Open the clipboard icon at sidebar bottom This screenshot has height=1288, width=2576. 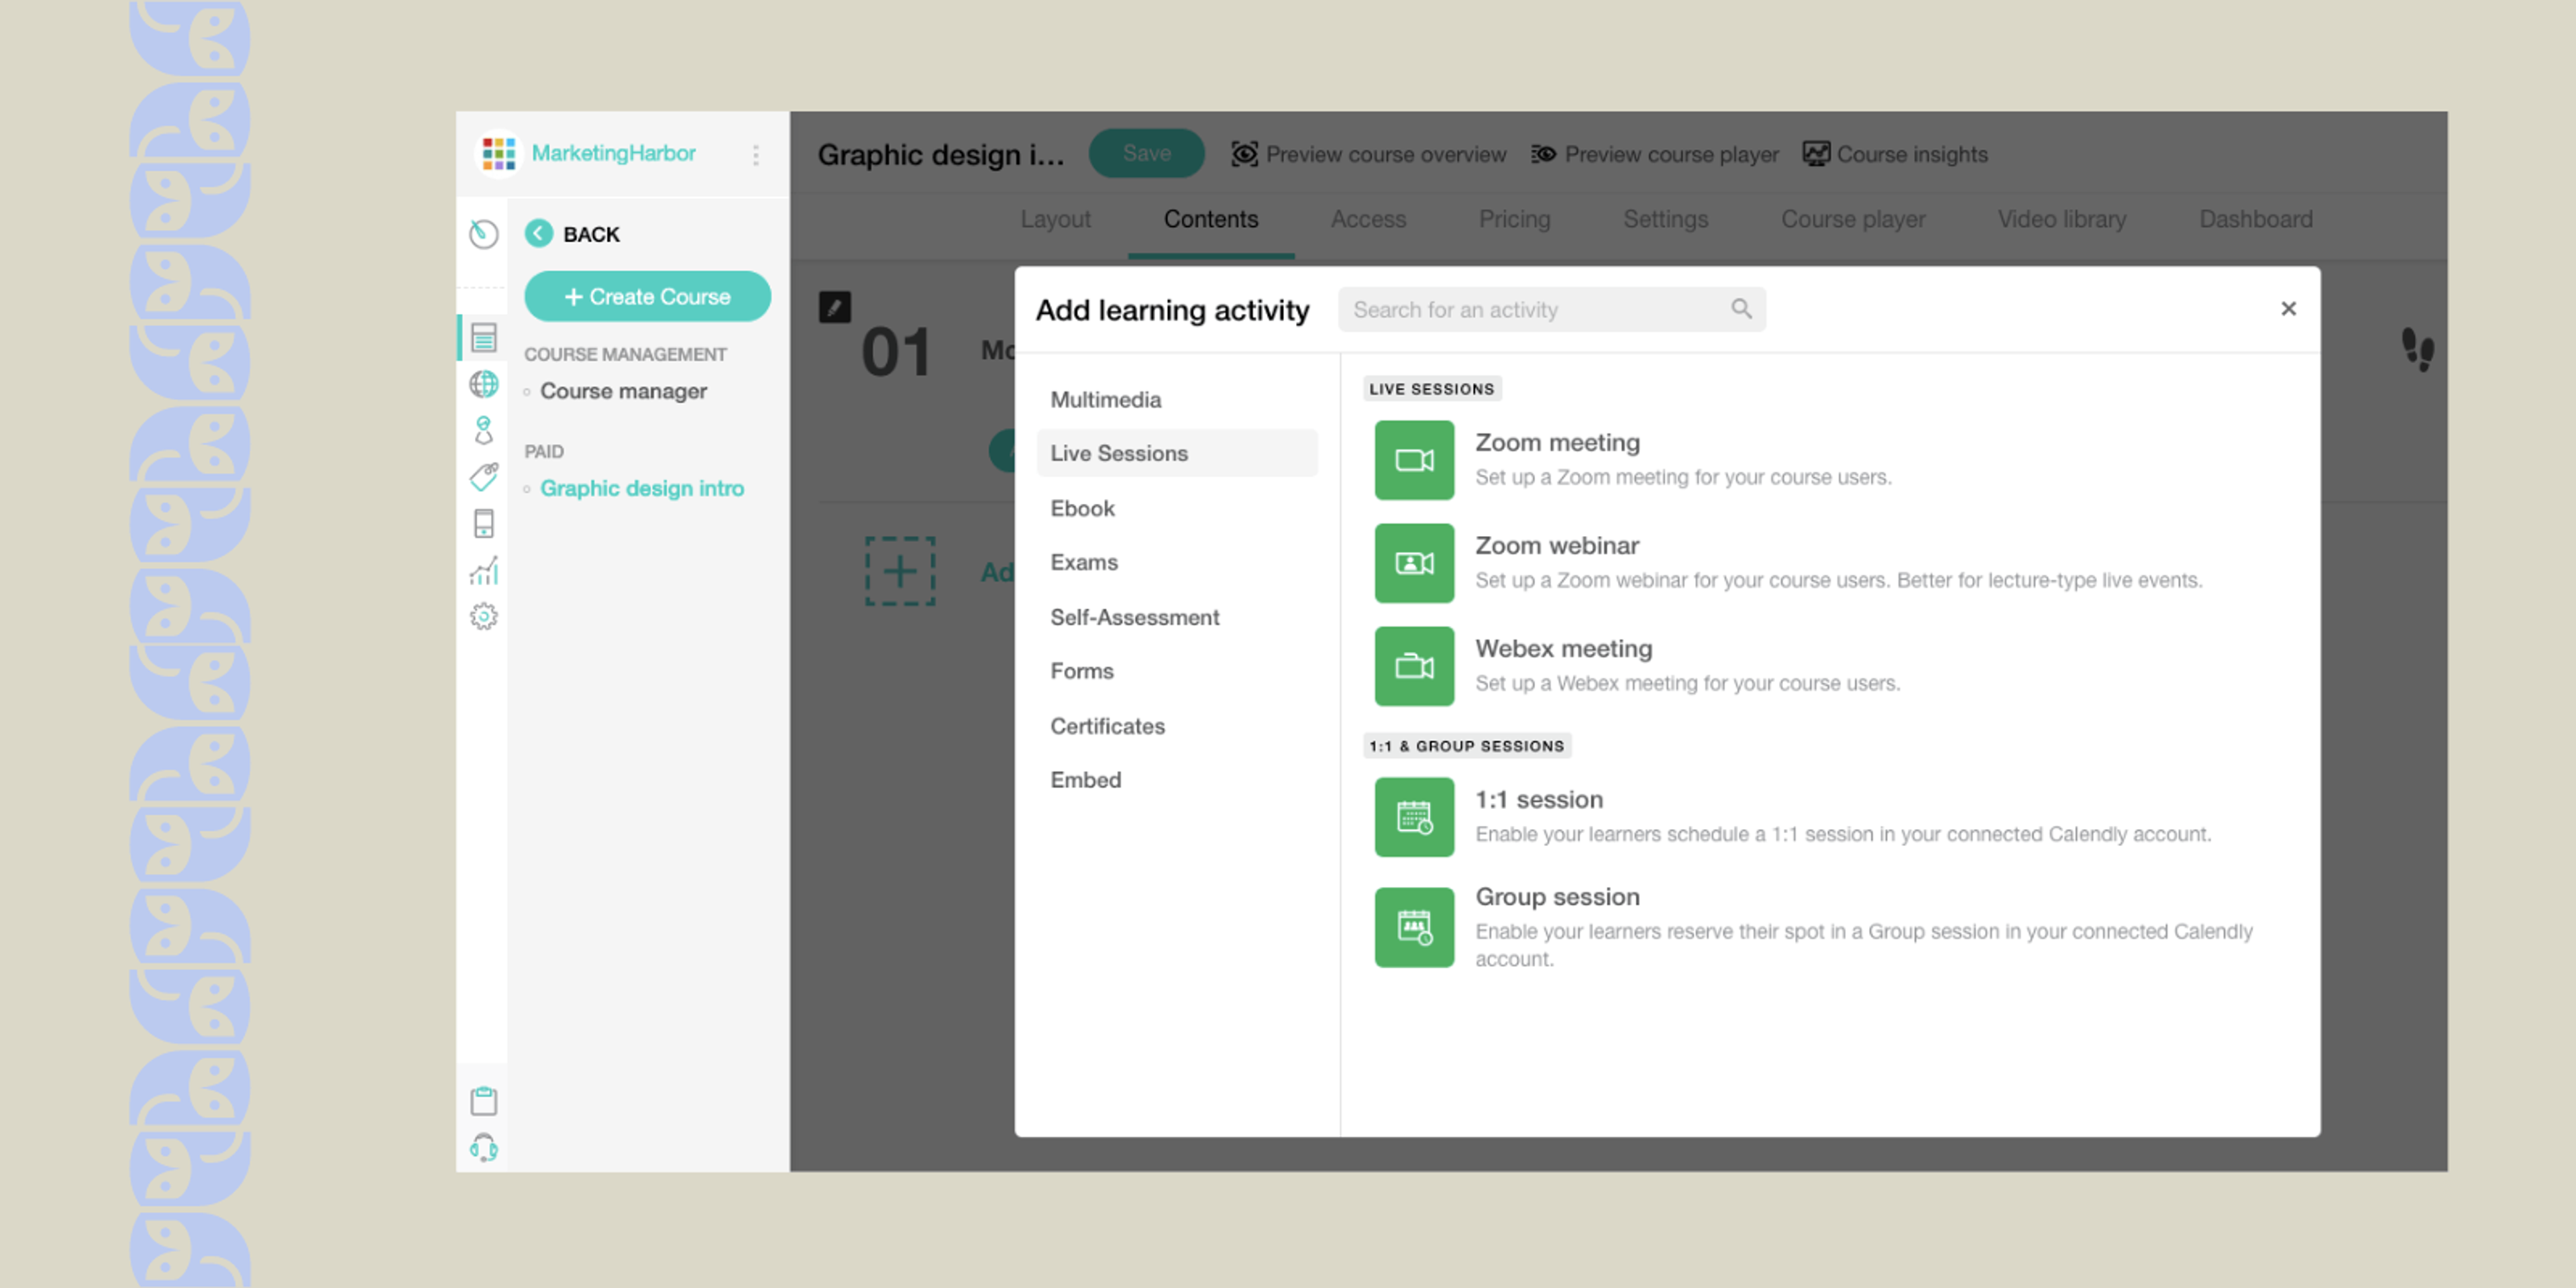tap(484, 1100)
